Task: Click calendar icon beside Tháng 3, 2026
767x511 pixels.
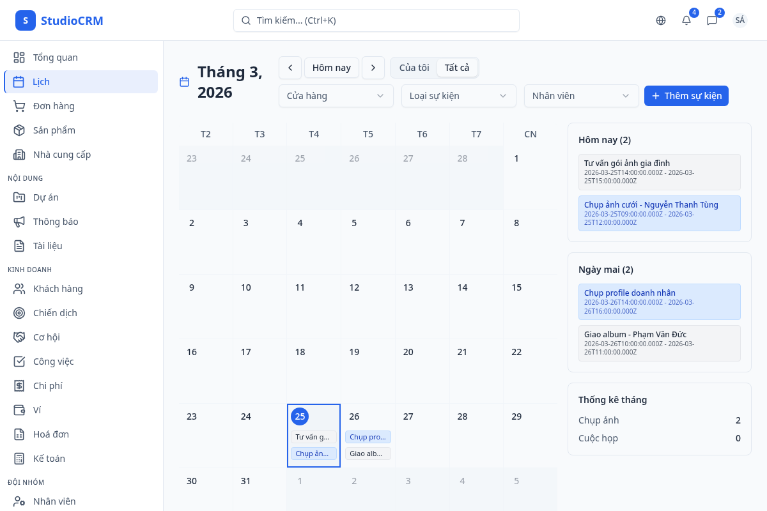Action: click(x=184, y=82)
